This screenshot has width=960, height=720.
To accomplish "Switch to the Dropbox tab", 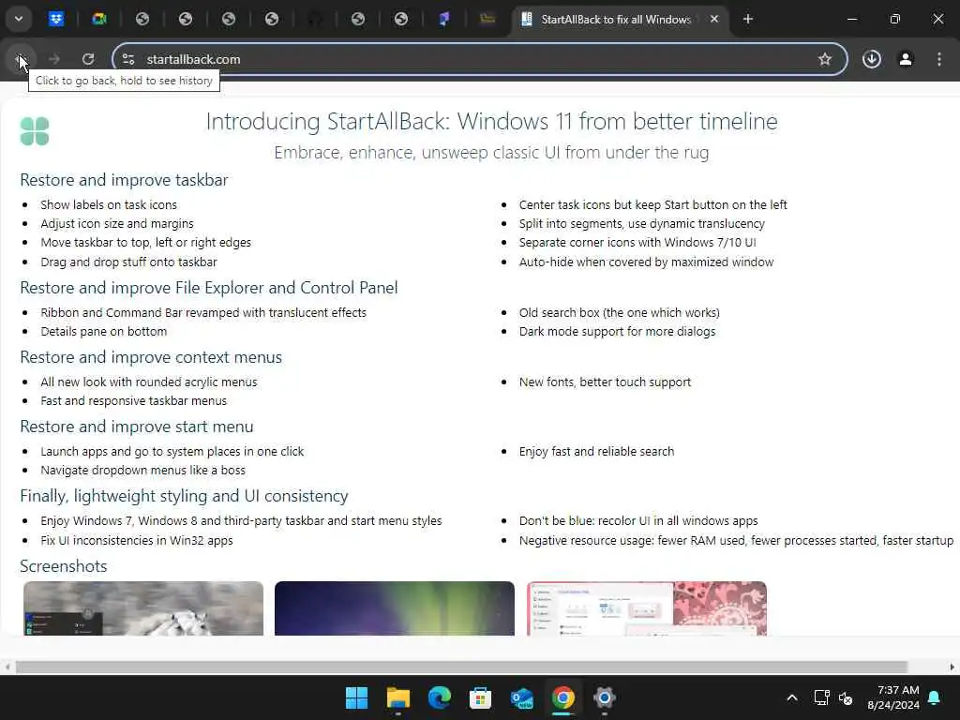I will (x=56, y=19).
